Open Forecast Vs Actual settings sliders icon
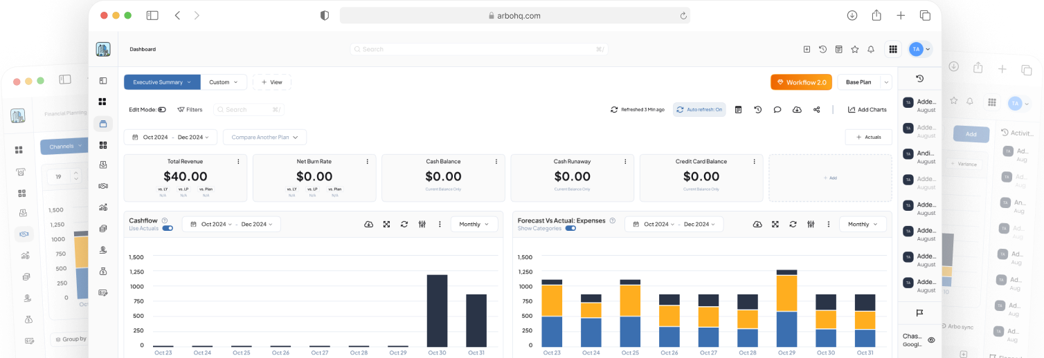1044x358 pixels. pos(811,224)
